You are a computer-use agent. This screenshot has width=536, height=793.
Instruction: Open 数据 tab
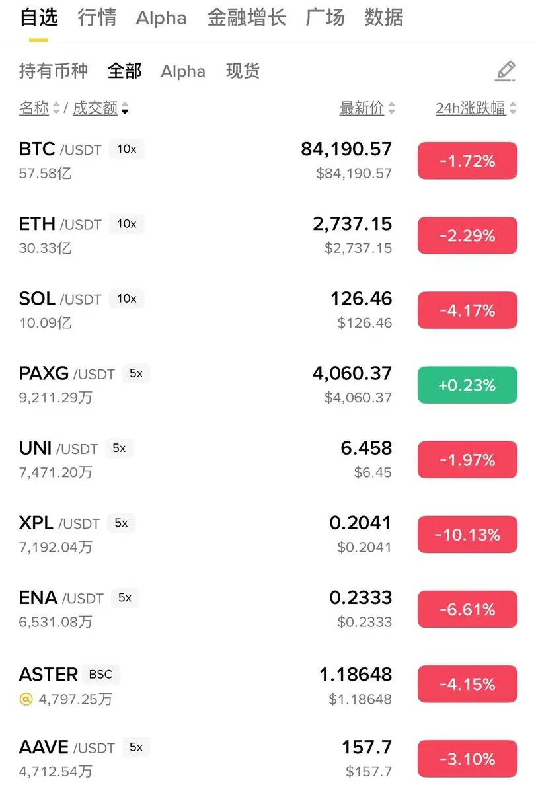click(x=383, y=18)
